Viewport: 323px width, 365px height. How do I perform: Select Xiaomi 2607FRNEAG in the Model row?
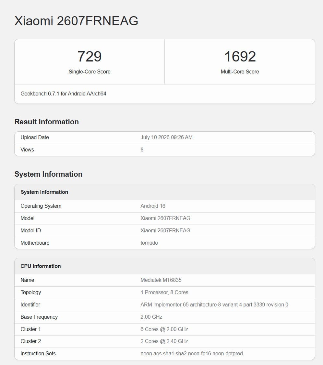pyautogui.click(x=165, y=218)
